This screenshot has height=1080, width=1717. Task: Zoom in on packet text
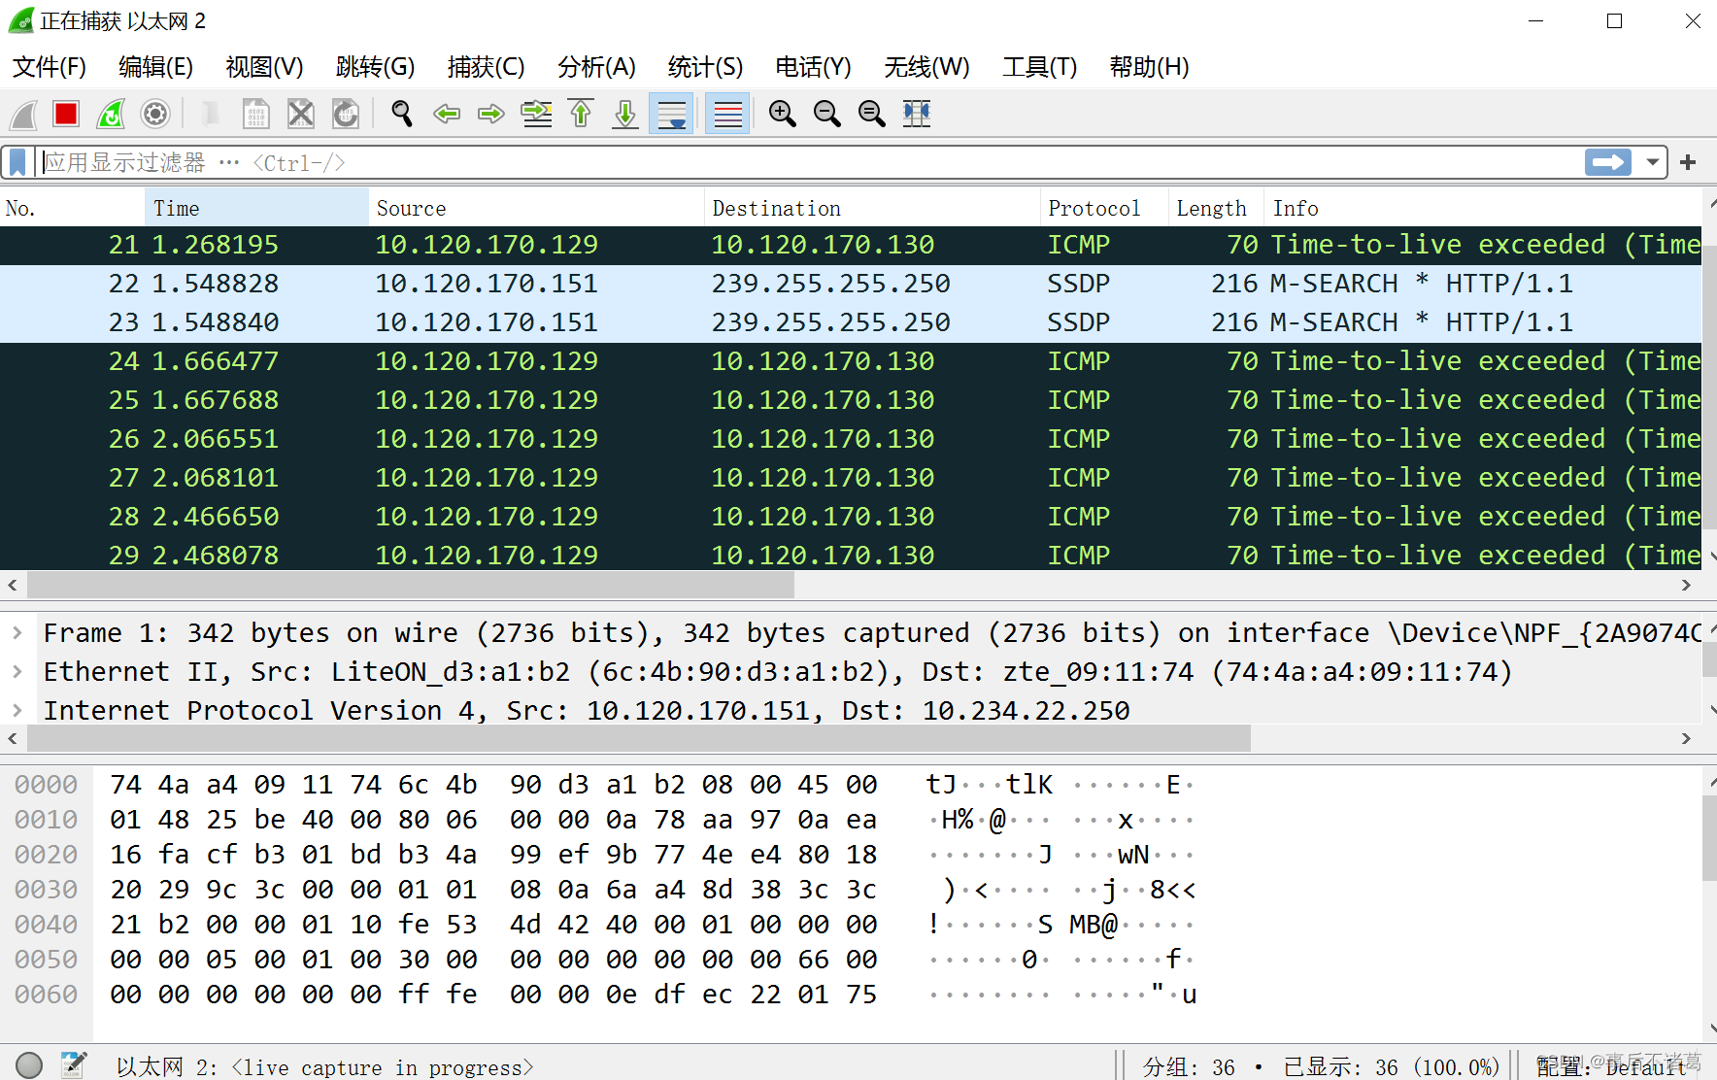[782, 115]
